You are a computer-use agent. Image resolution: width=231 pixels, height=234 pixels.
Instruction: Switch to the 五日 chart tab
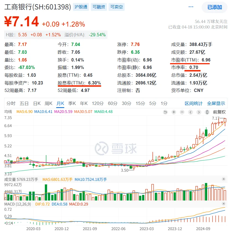tap(24, 103)
